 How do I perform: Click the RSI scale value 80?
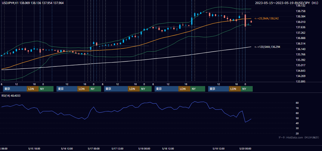[297, 103]
